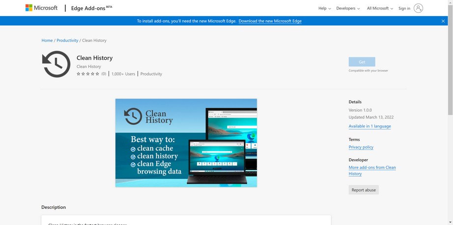This screenshot has height=225, width=453.
Task: Expand the Developers menu
Action: pyautogui.click(x=348, y=8)
